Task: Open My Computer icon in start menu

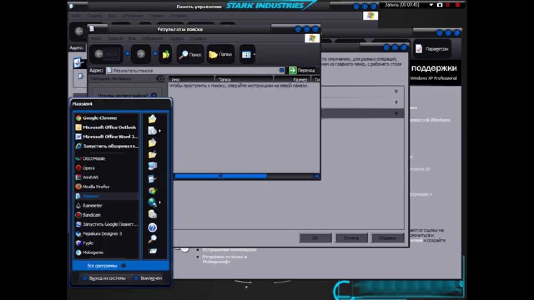Action: 152,166
